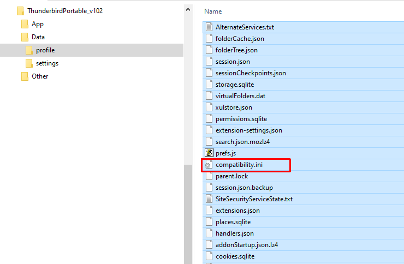
Task: Select file name session.json
Action: point(233,62)
